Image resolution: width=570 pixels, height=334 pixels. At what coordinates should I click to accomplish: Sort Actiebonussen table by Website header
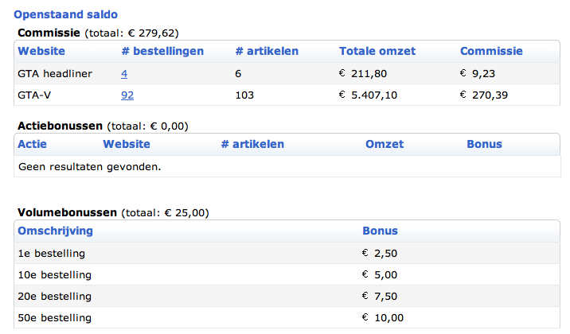click(127, 144)
